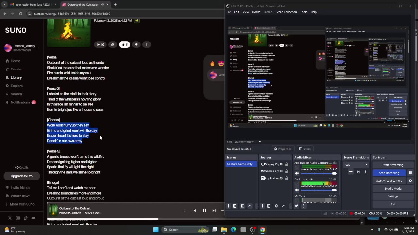Click the play count button showing 10
Viewport: 418px width, 235px height.
point(100,44)
